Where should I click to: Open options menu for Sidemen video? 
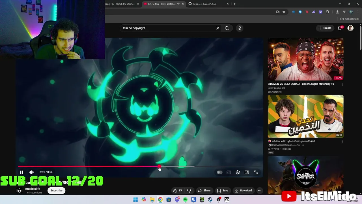(x=342, y=84)
